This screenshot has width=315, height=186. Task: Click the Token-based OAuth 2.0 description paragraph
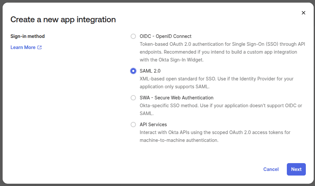[222, 52]
